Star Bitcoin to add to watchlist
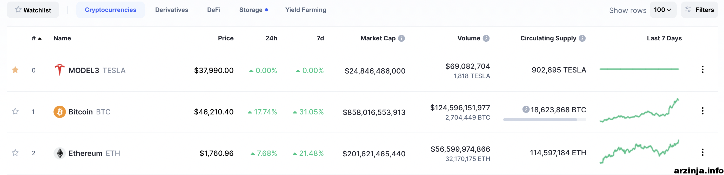Viewport: 724px width, 175px height. pyautogui.click(x=16, y=111)
